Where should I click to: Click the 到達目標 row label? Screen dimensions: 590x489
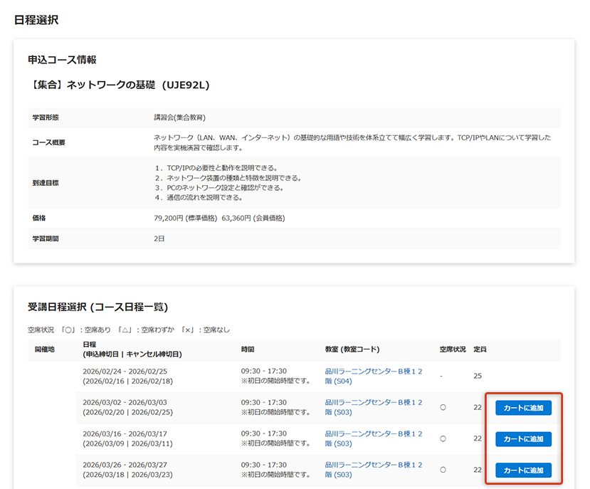coord(46,183)
